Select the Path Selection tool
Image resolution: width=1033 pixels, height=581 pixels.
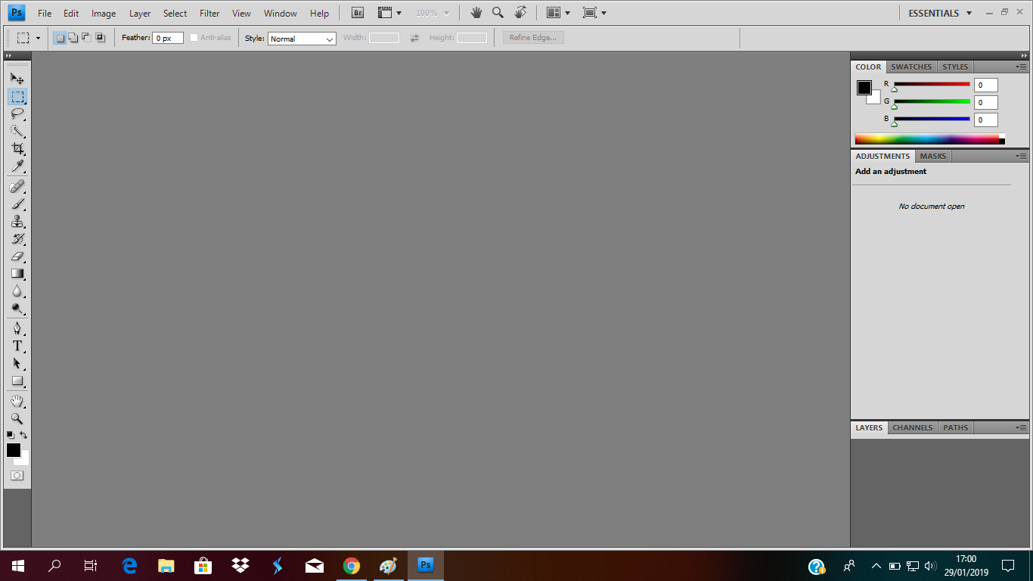17,363
